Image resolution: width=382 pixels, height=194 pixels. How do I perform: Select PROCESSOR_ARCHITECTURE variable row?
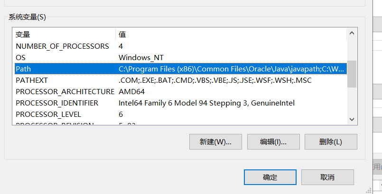click(181, 92)
